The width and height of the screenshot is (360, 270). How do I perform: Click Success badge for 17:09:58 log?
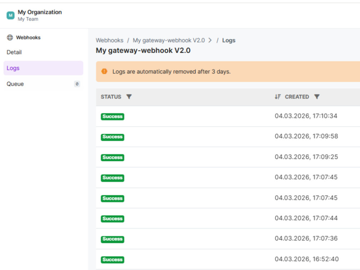pyautogui.click(x=112, y=137)
